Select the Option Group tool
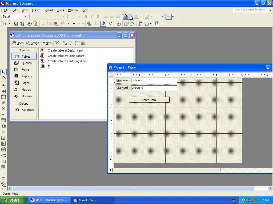The height and width of the screenshot is (204, 273). click(3, 97)
